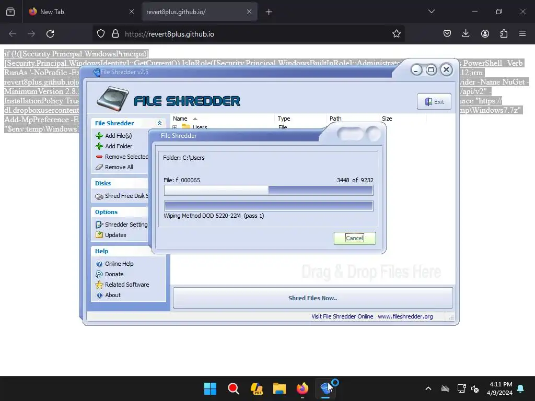
Task: Open a new browser tab
Action: (269, 11)
